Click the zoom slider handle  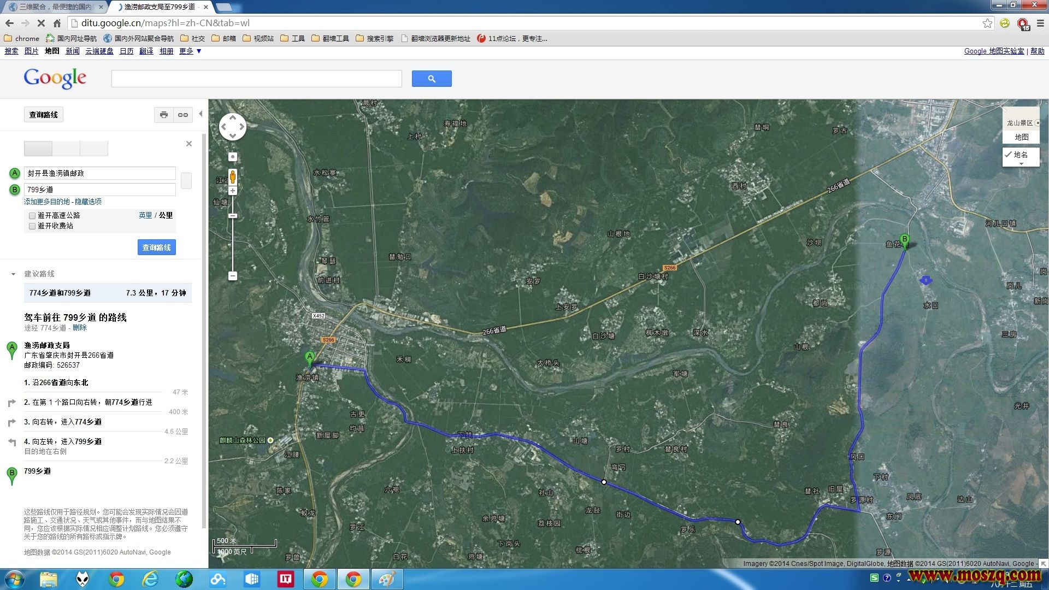pyautogui.click(x=233, y=216)
